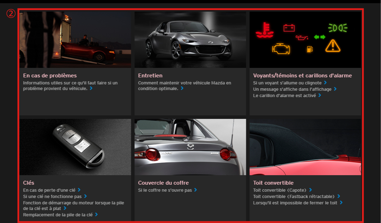This screenshot has width=381, height=223.
Task: Open the En cas de problèmes heading
Action: pos(50,76)
